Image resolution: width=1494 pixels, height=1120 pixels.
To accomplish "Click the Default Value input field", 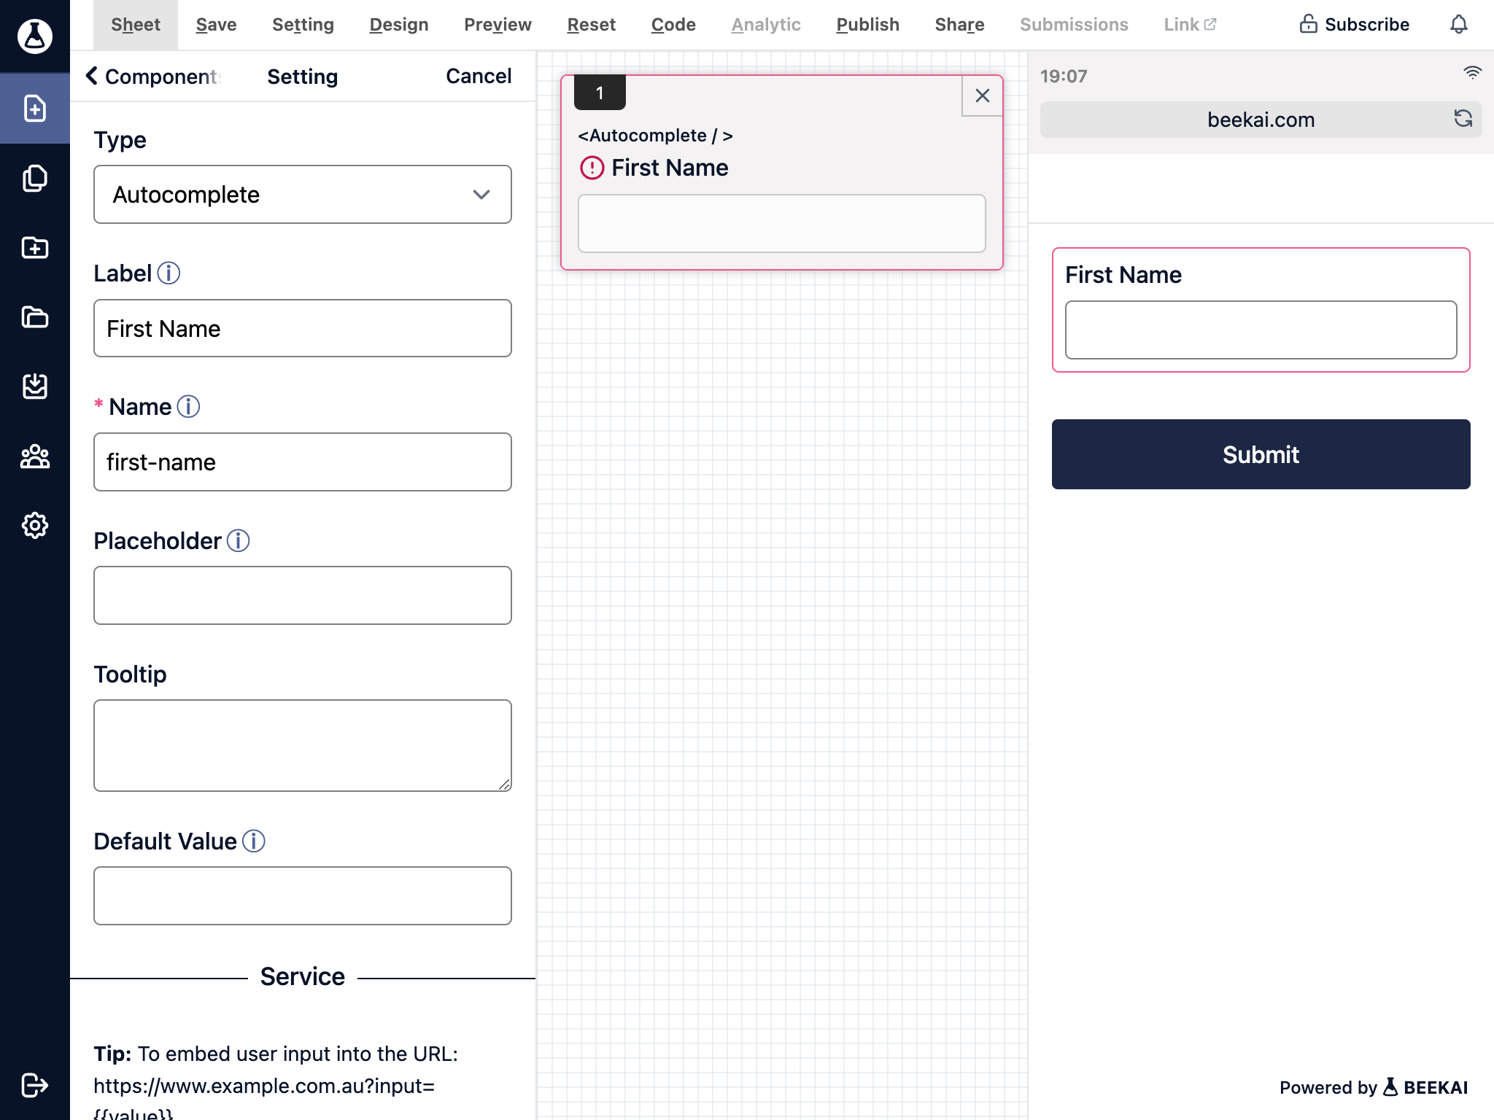I will pyautogui.click(x=303, y=895).
